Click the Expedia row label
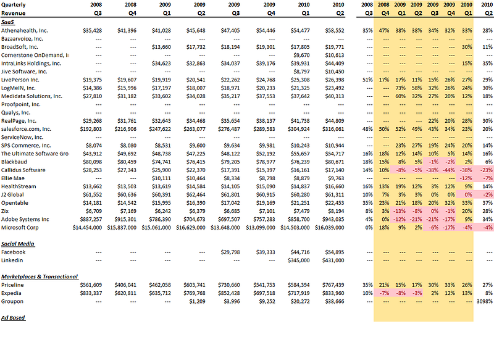The height and width of the screenshot is (361, 494). pos(11,293)
